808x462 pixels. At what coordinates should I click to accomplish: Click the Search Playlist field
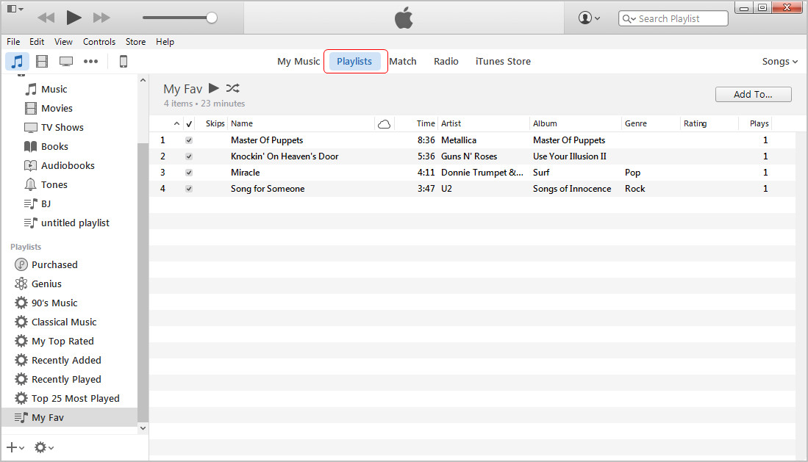(673, 18)
